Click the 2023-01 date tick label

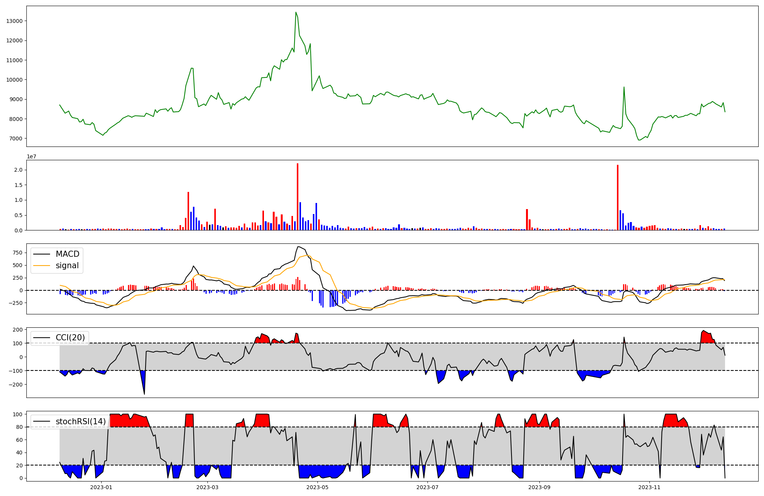click(x=101, y=487)
